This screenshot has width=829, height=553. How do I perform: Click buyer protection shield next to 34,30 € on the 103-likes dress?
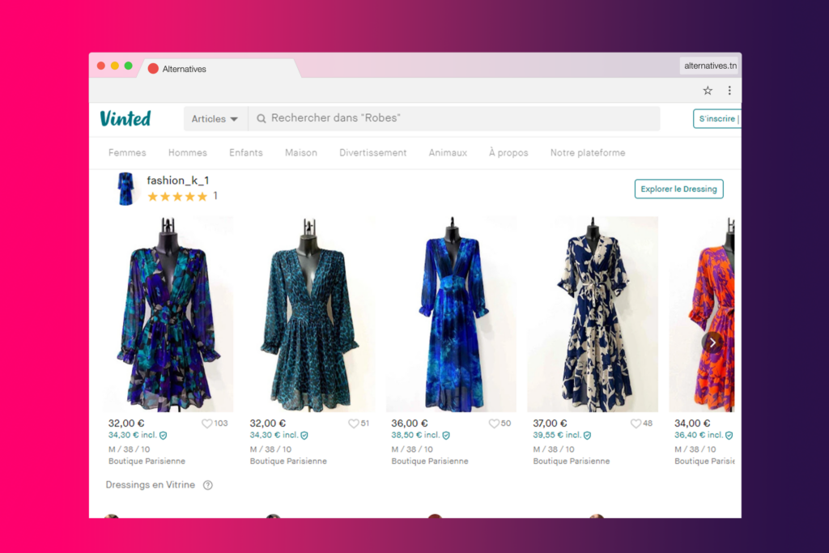click(x=164, y=435)
